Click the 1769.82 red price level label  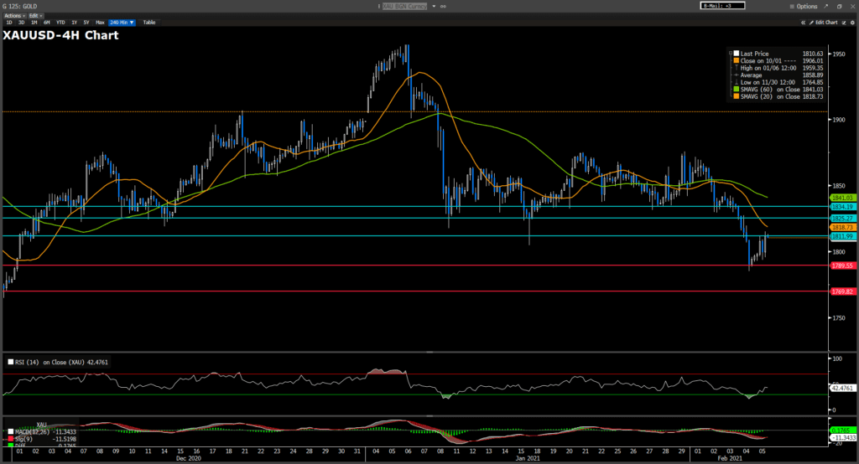[842, 291]
